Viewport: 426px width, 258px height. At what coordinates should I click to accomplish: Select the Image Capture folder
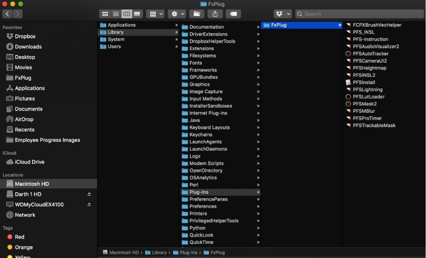[220, 92]
